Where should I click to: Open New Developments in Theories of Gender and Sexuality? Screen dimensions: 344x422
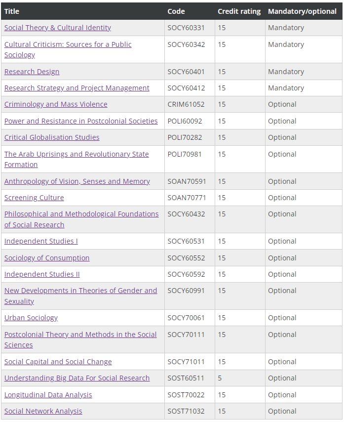(80, 291)
